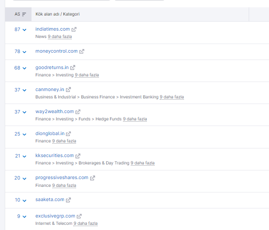Show '9 daha fazla' for exclusivegrp.com
Image resolution: width=269 pixels, height=230 pixels.
point(85,223)
